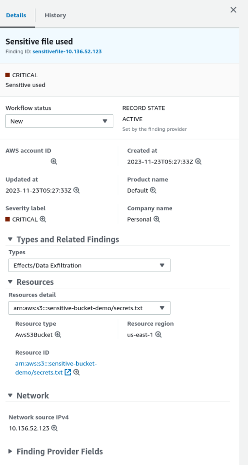Image resolution: width=248 pixels, height=465 pixels.
Task: Open the Resources detail ARN dropdown
Action: [89, 308]
